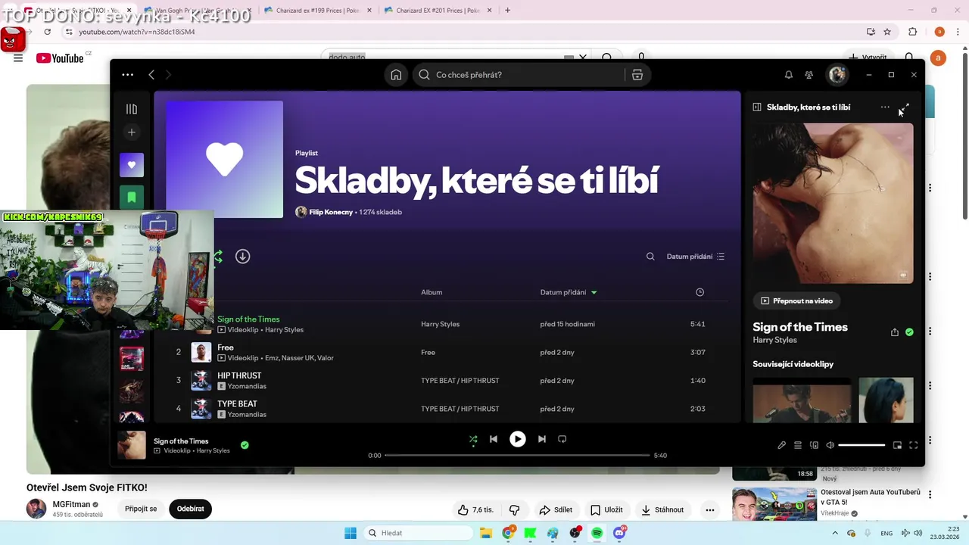
Task: Open the Spotify notifications bell
Action: pyautogui.click(x=788, y=75)
